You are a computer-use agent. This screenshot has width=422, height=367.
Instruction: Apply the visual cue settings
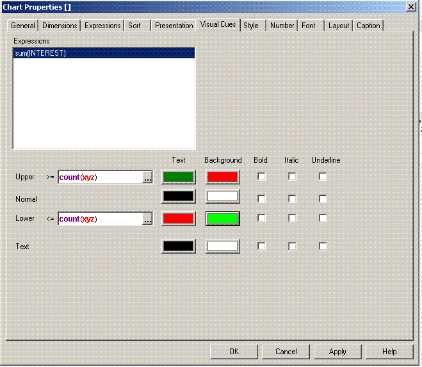pyautogui.click(x=337, y=352)
